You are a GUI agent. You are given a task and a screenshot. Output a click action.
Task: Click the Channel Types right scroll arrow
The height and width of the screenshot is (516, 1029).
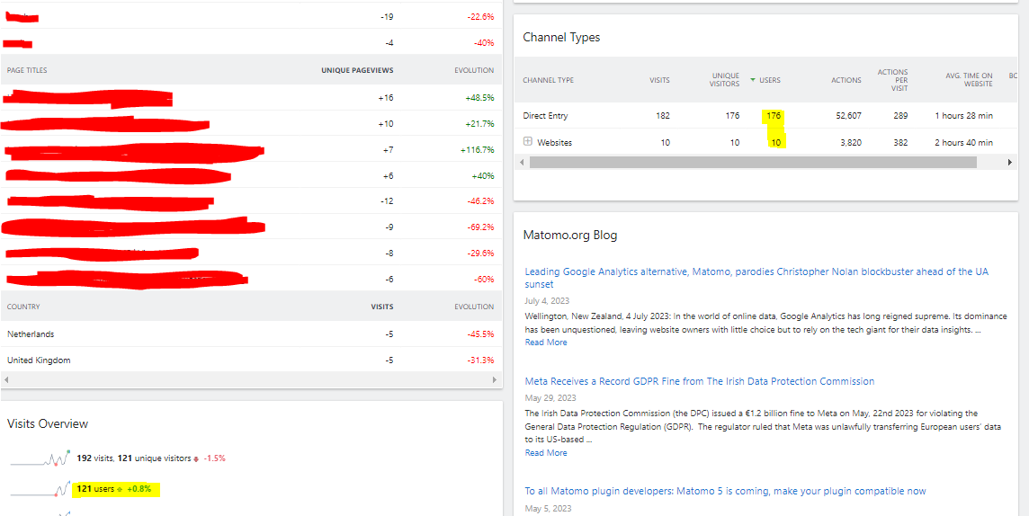click(1010, 162)
